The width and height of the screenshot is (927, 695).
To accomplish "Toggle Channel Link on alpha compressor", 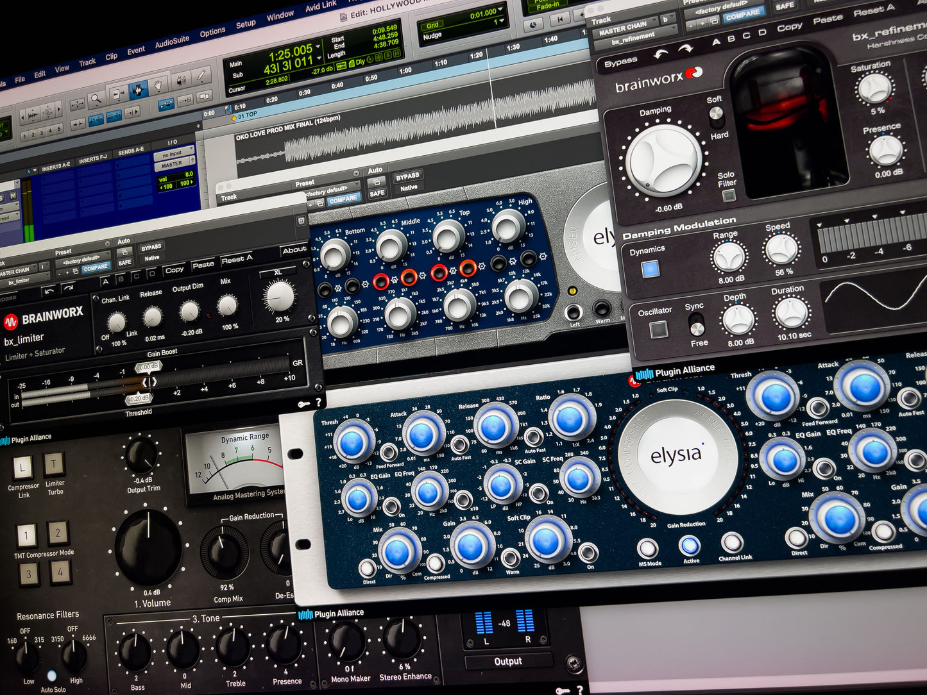I will (732, 542).
